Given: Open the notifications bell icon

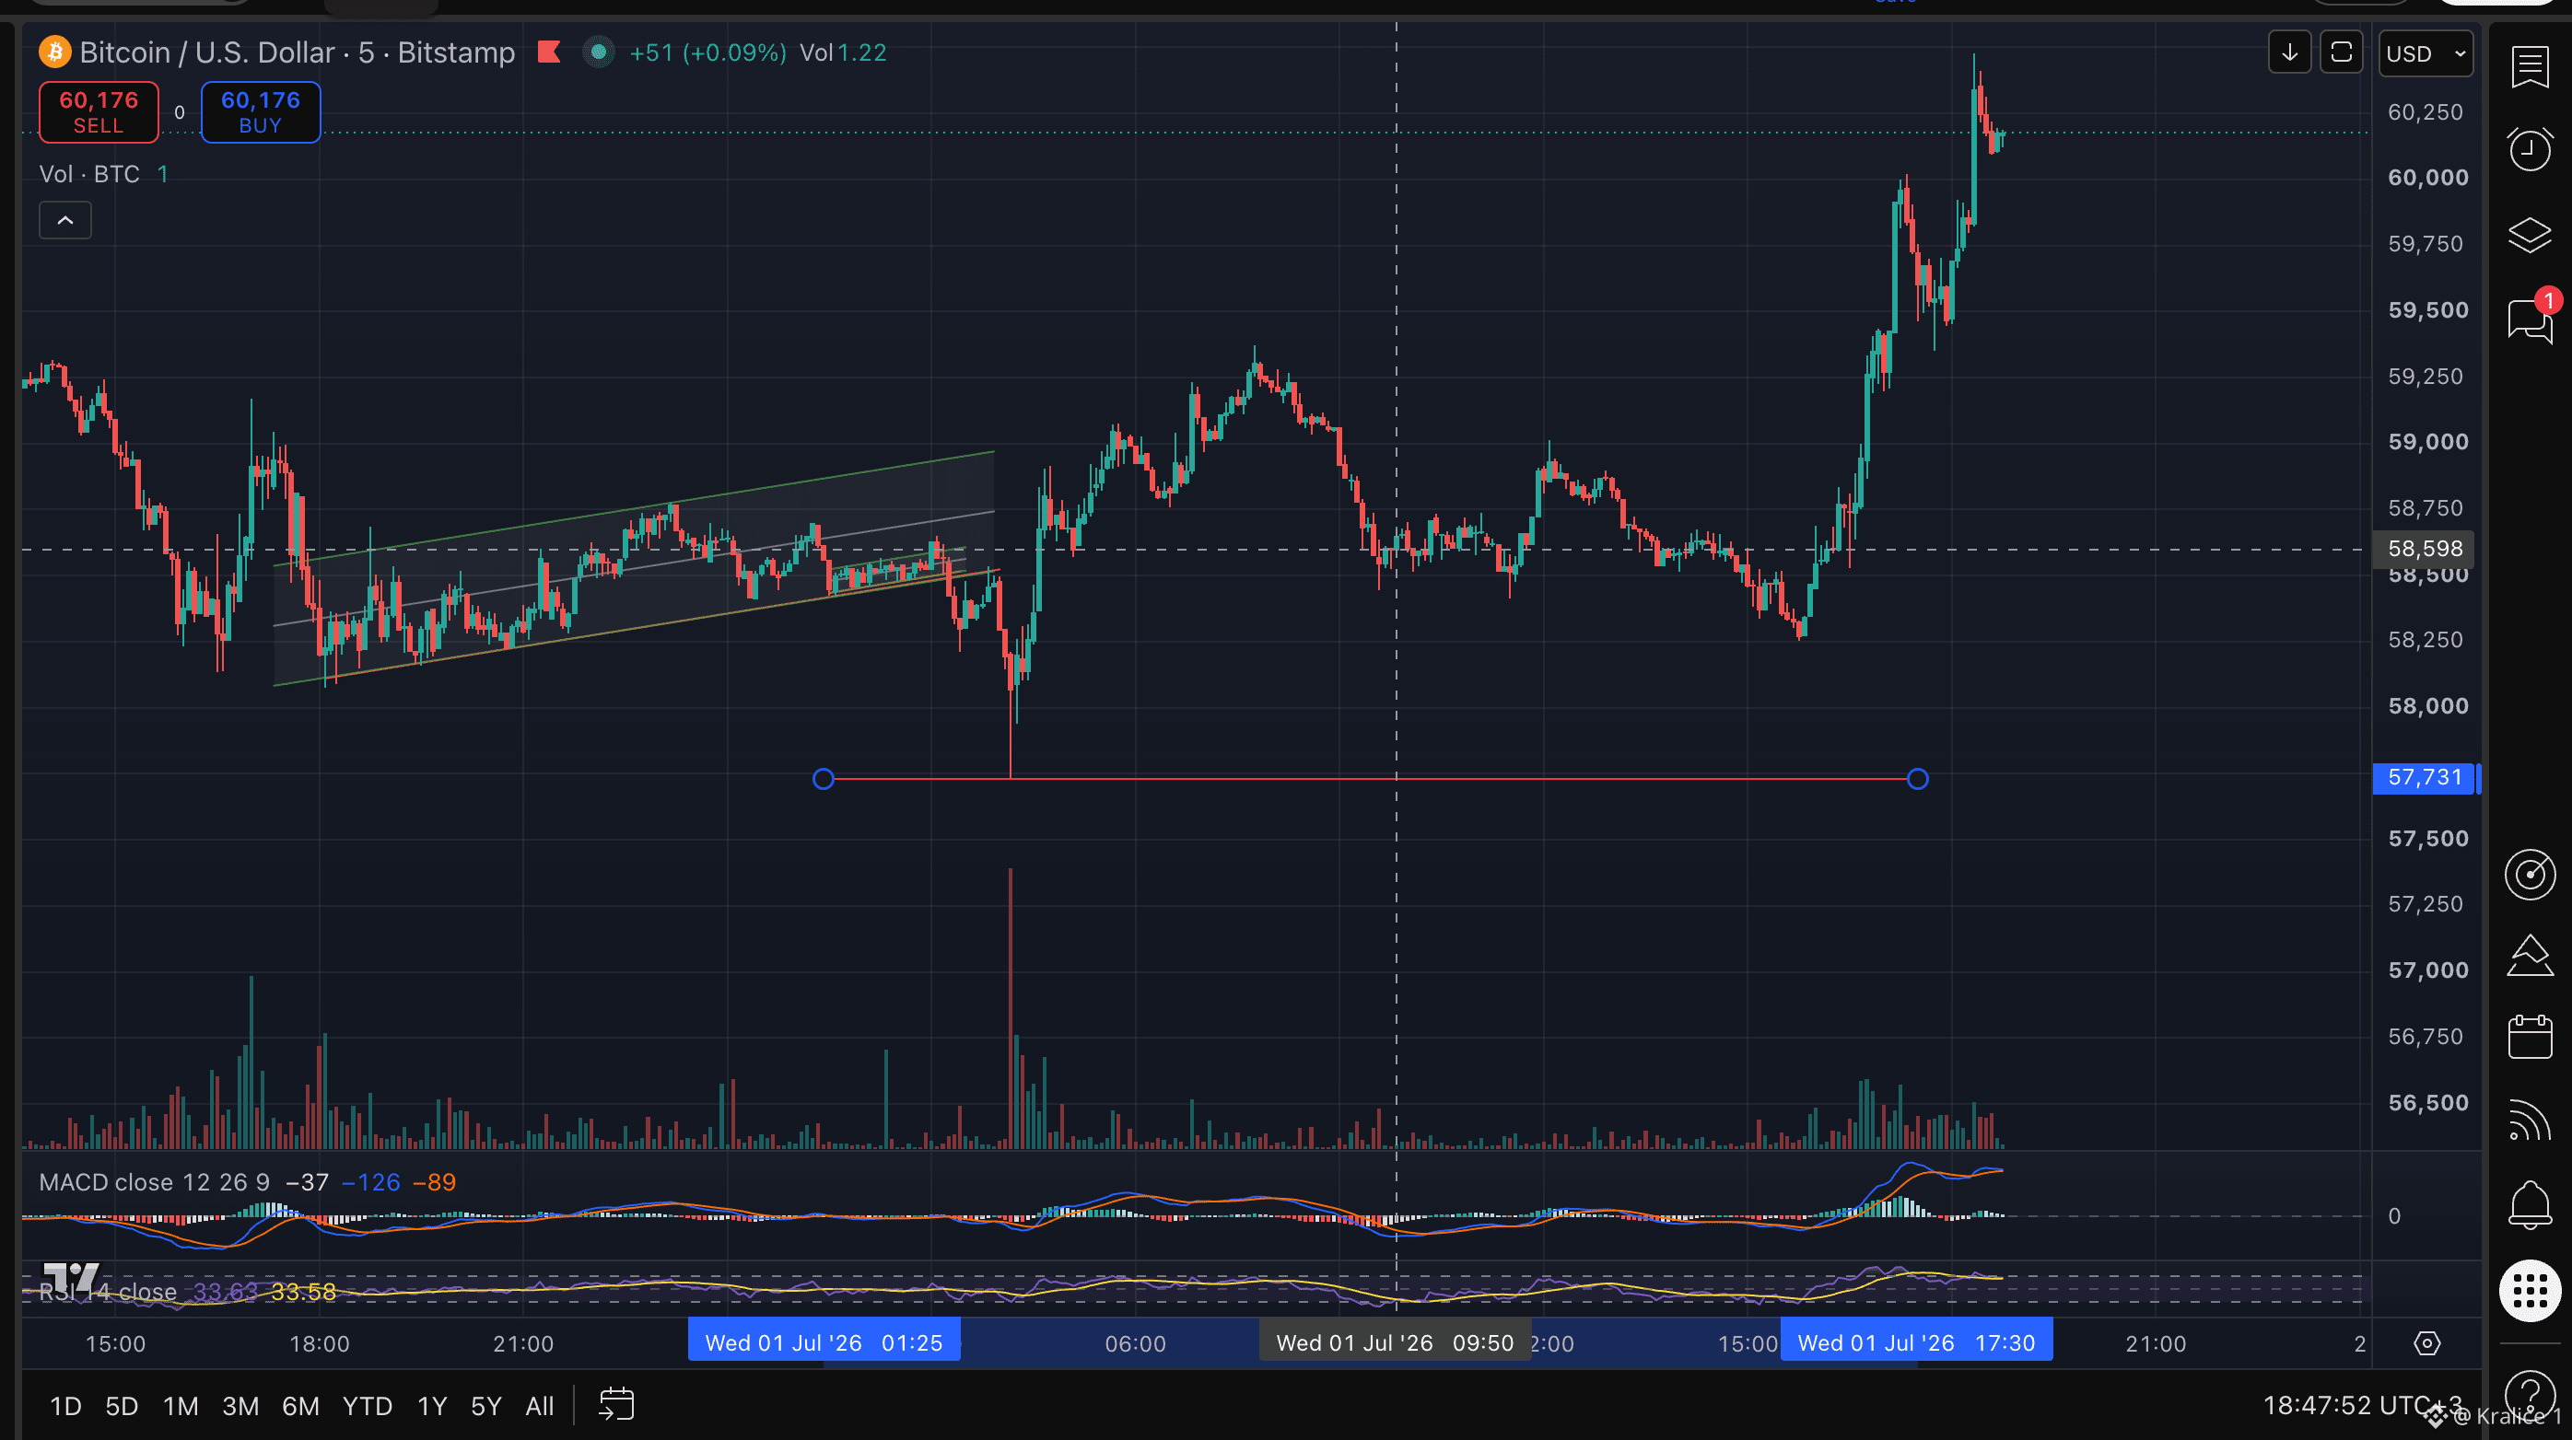Looking at the screenshot, I should tap(2529, 1204).
